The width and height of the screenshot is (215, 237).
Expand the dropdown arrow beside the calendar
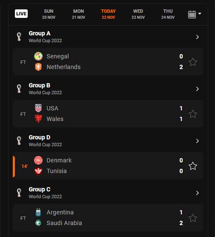click(x=200, y=14)
